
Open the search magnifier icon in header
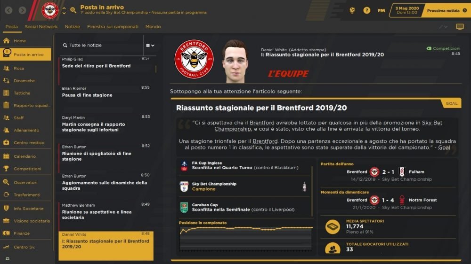click(73, 10)
